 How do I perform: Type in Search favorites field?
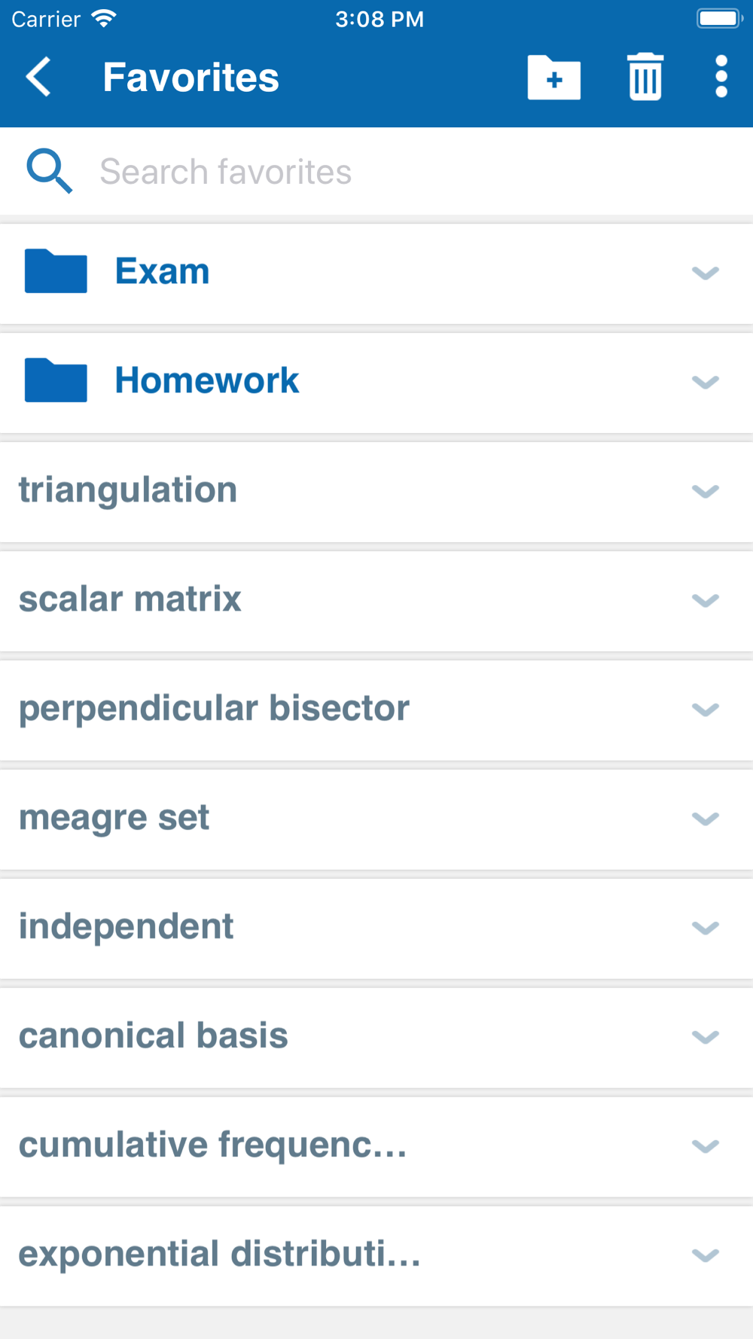click(x=376, y=172)
